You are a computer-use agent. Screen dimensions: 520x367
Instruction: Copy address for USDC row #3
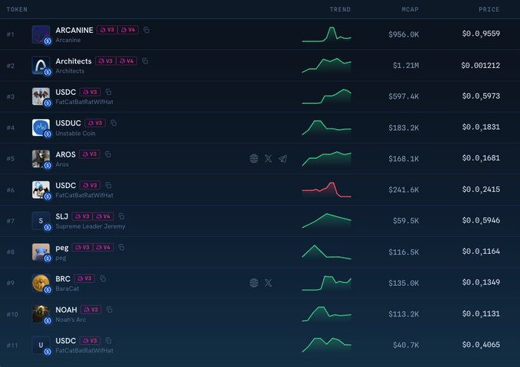[x=109, y=92]
